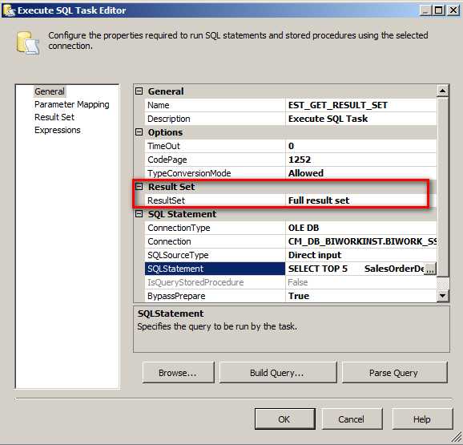Open the Parameter Mapping page

(x=72, y=104)
